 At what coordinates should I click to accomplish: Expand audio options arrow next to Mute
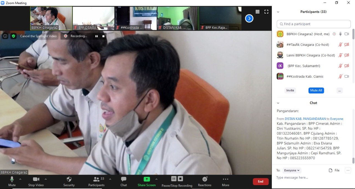20,179
